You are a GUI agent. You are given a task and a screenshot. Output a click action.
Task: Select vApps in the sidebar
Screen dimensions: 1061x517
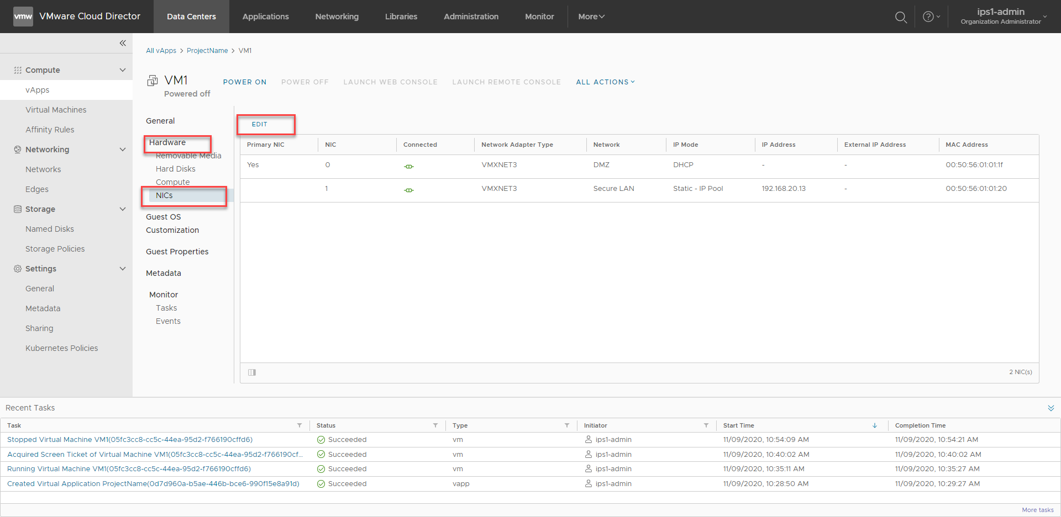tap(66, 90)
